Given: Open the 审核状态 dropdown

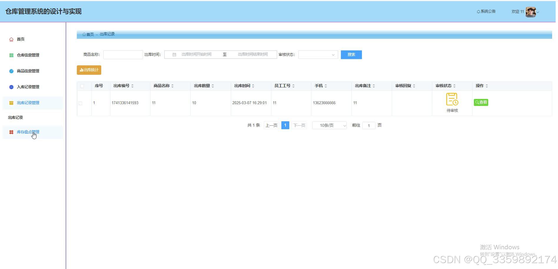Looking at the screenshot, I should click(x=318, y=55).
